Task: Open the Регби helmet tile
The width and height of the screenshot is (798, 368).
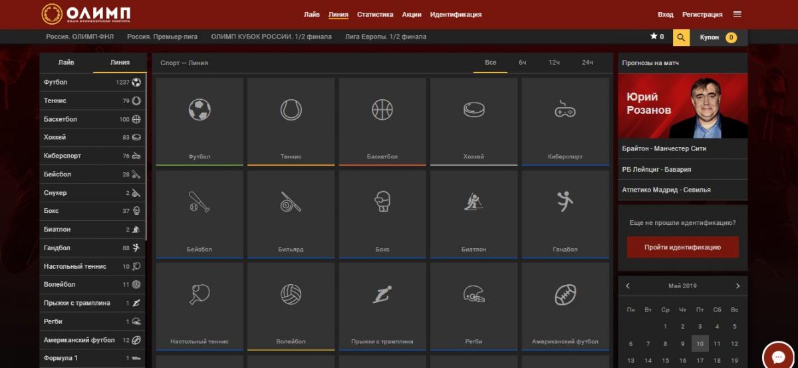Action: pyautogui.click(x=473, y=307)
